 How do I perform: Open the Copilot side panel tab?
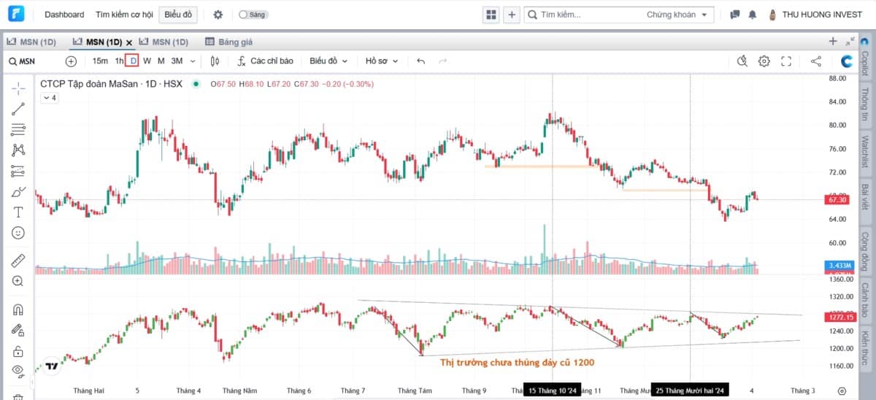pyautogui.click(x=865, y=59)
